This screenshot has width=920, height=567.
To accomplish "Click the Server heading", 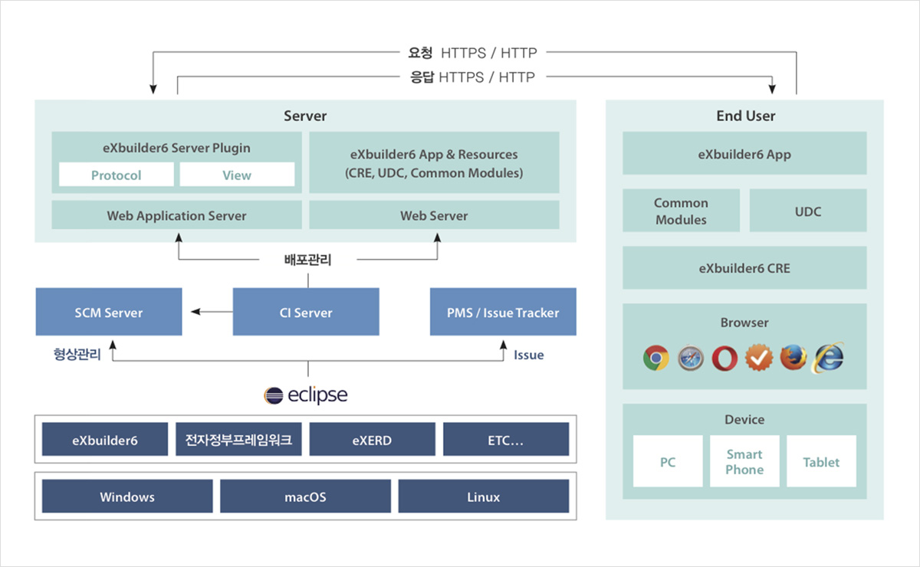I will point(305,116).
